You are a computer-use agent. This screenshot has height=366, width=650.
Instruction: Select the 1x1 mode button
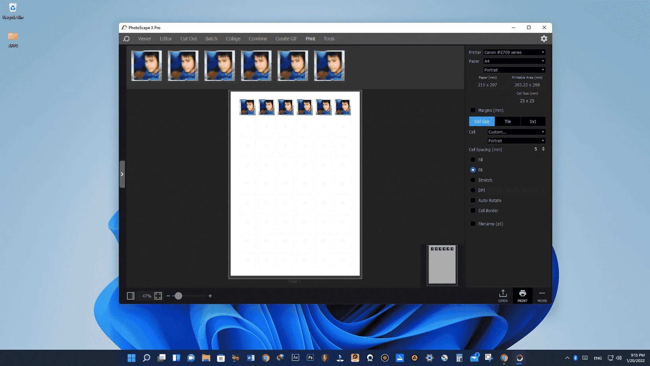click(x=533, y=122)
